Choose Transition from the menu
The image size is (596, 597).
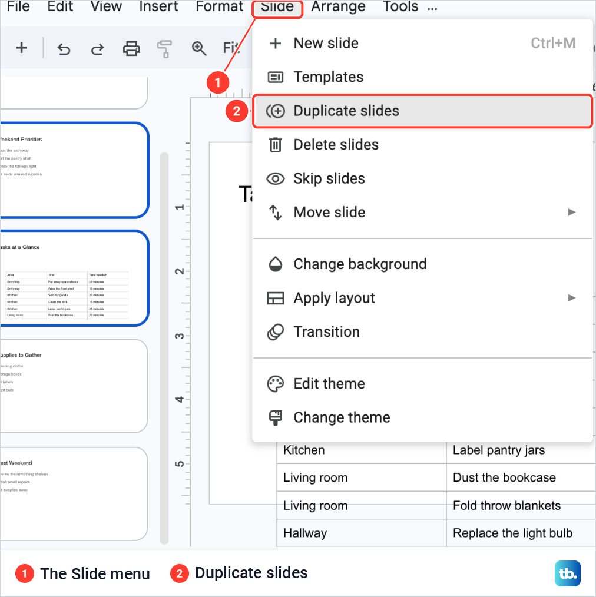(423, 332)
